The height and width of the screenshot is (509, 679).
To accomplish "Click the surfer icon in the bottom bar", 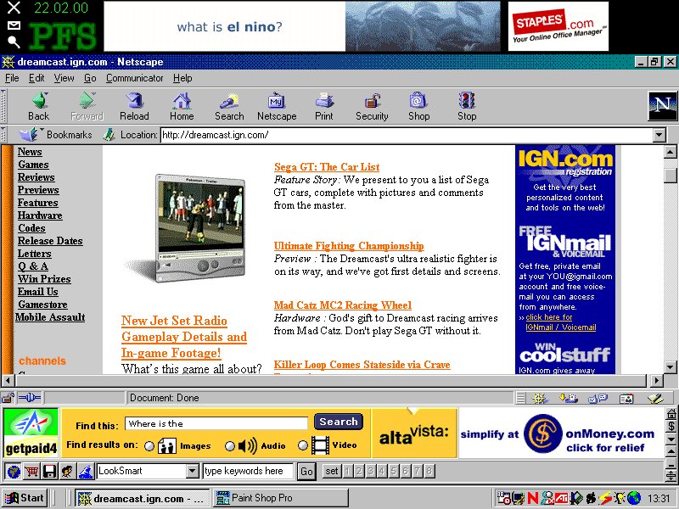I will pyautogui.click(x=86, y=471).
